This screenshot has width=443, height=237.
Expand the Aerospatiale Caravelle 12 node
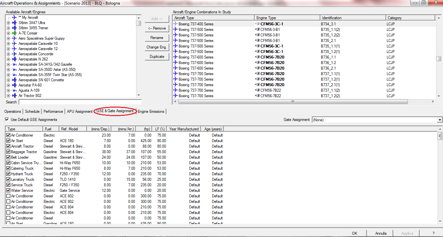click(x=8, y=49)
